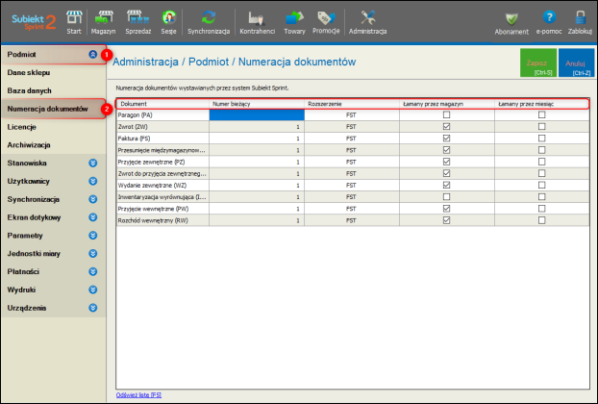Lock the app with Zablokuj icon
Viewport: 598px width, 404px height.
(x=580, y=19)
